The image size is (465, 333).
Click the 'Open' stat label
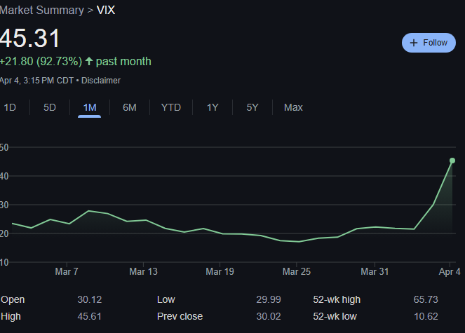pos(13,299)
